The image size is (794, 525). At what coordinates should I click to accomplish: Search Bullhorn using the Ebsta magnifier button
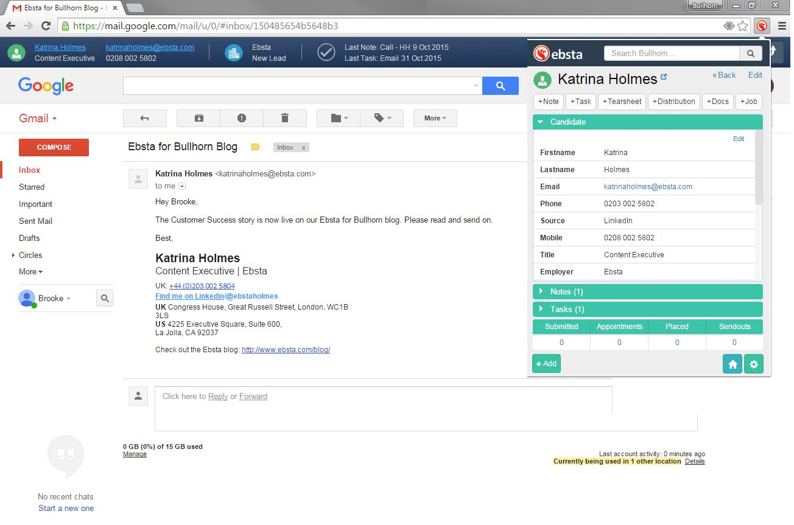(750, 54)
